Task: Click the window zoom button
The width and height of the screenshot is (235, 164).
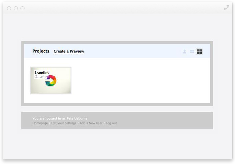Action: 22,8
